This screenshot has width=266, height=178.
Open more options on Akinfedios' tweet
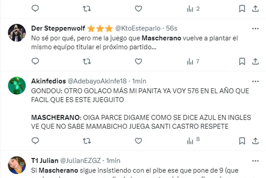coord(255,81)
